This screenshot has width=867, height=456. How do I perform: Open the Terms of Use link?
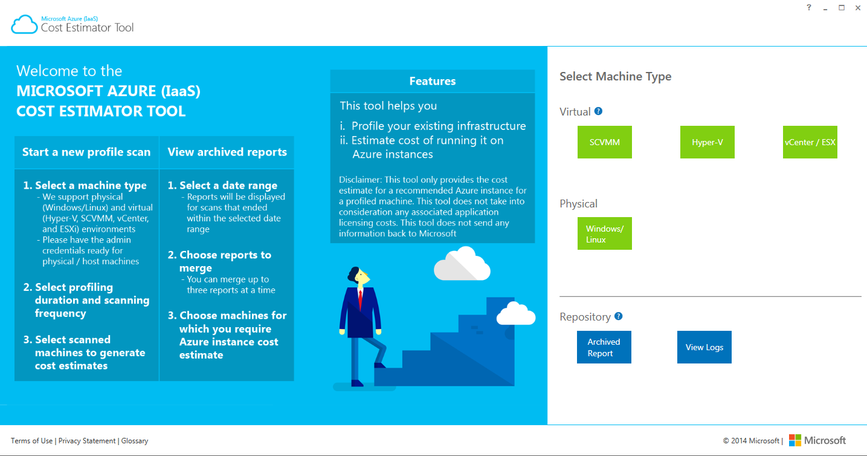[x=31, y=441]
